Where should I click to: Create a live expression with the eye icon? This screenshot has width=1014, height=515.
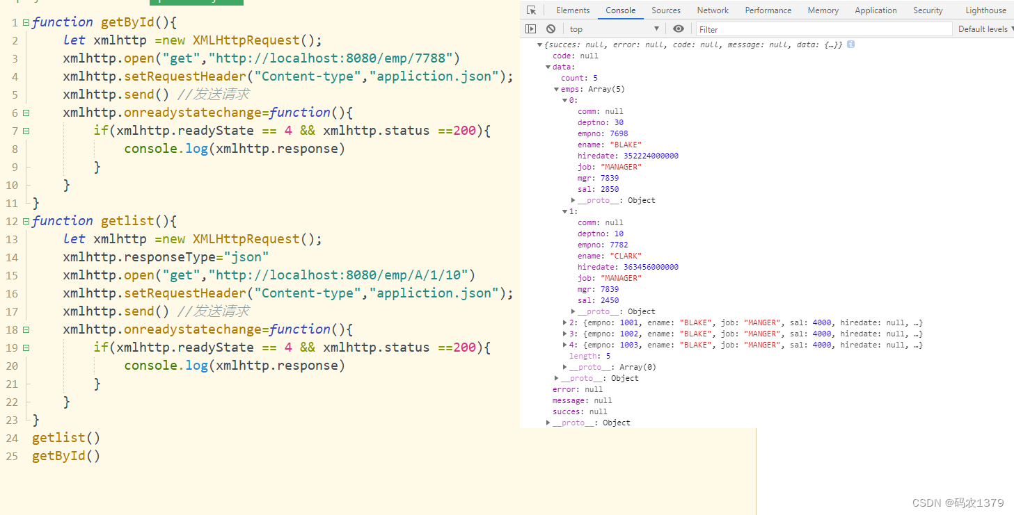679,29
